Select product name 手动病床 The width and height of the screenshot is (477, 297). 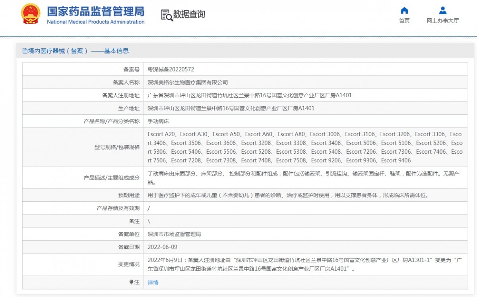pyautogui.click(x=158, y=121)
